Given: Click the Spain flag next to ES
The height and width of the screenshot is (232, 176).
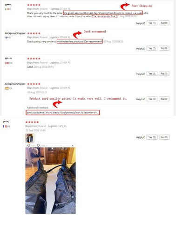Looking at the screenshot, I should 7,88.
